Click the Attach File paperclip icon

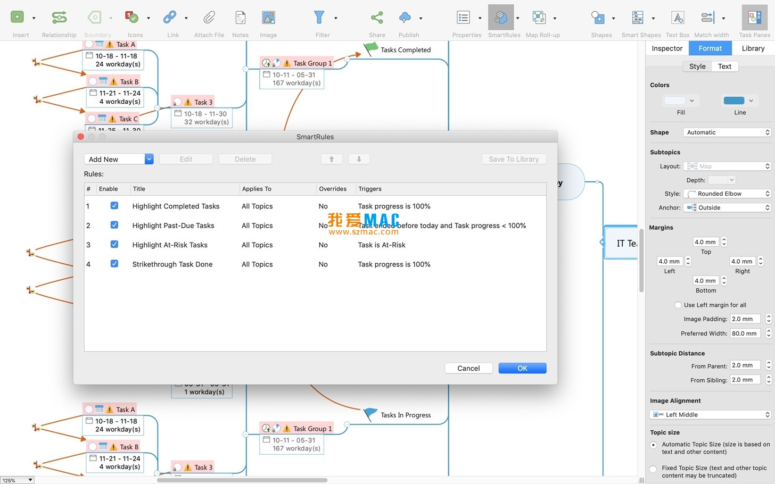(x=209, y=17)
